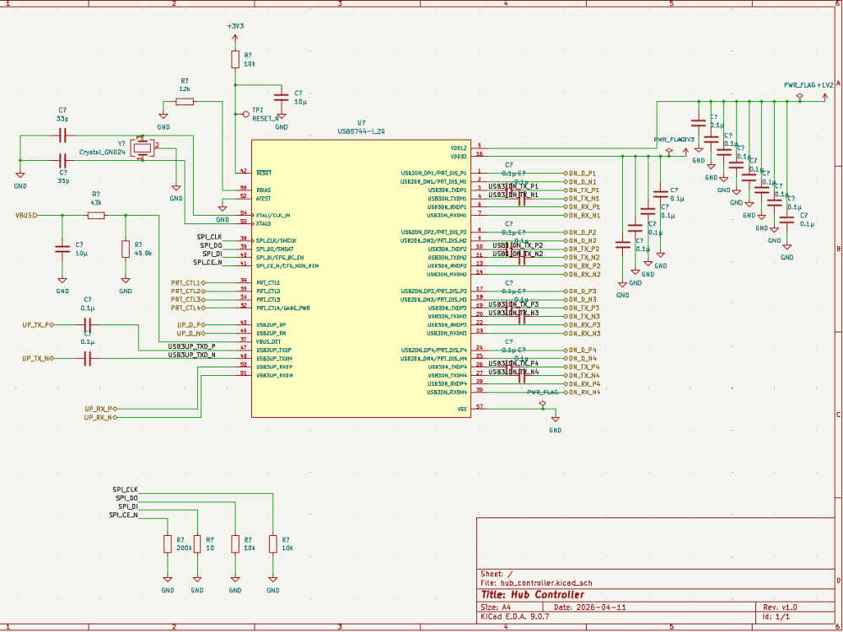Click the +1V2 power arrow

(x=825, y=96)
